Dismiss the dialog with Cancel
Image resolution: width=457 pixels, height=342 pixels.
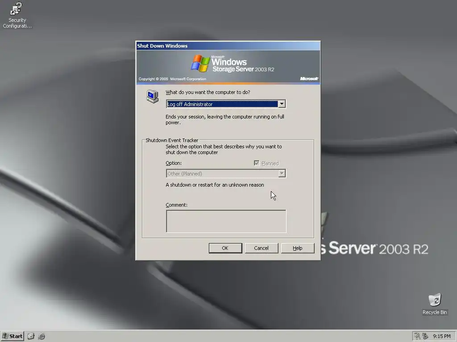point(262,248)
